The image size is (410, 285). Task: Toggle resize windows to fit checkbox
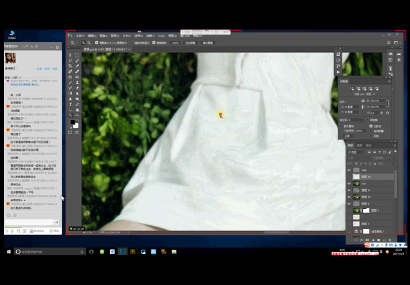pyautogui.click(x=97, y=42)
